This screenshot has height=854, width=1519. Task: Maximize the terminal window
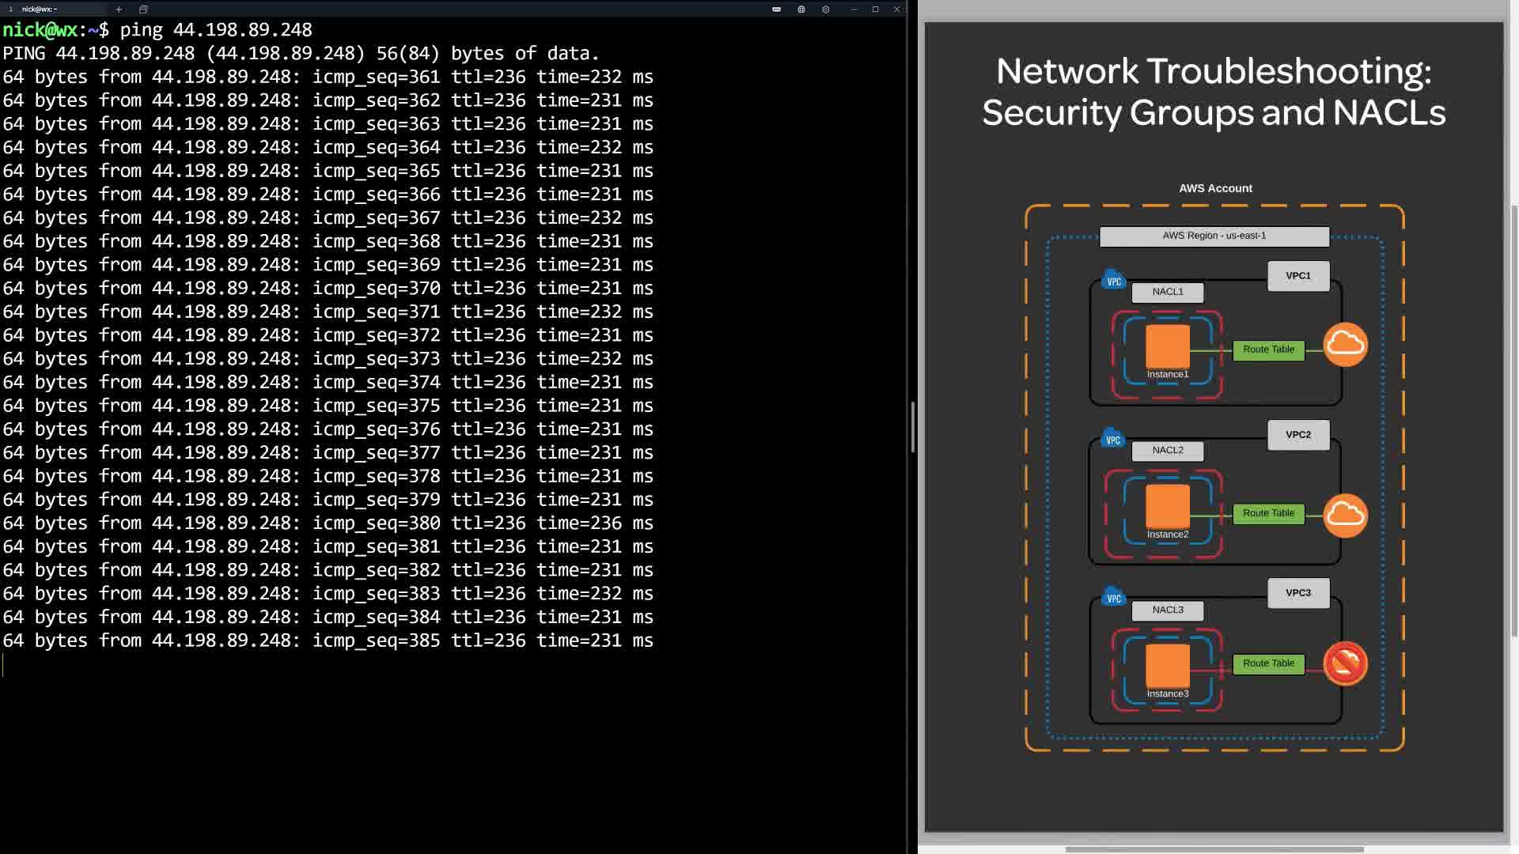coord(875,9)
